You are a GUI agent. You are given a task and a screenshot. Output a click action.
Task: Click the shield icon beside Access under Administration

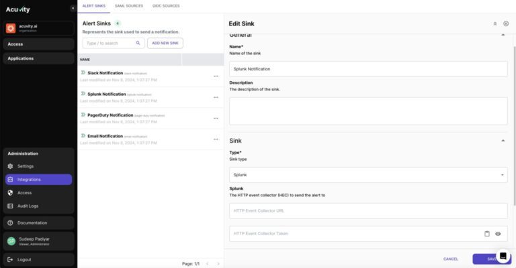[10, 192]
